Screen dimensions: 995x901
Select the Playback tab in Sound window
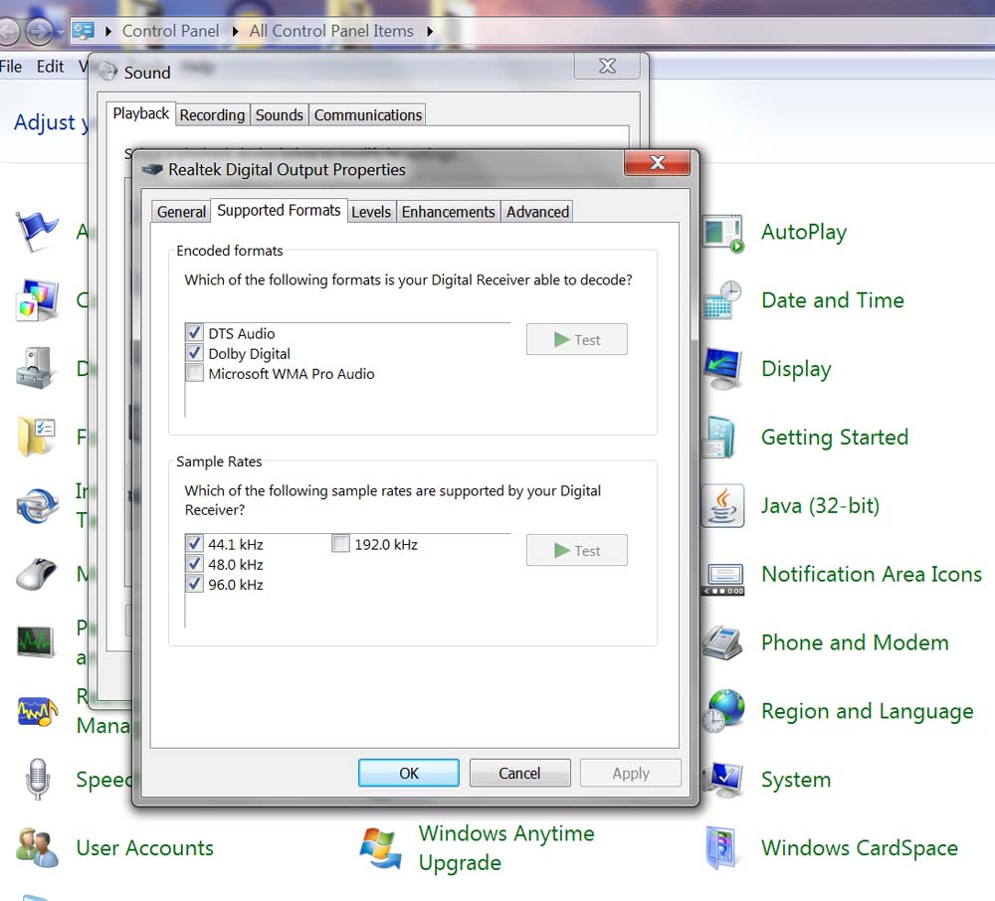tap(141, 113)
